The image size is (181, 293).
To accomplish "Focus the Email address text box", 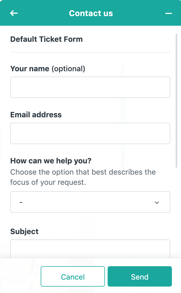I will [90, 133].
